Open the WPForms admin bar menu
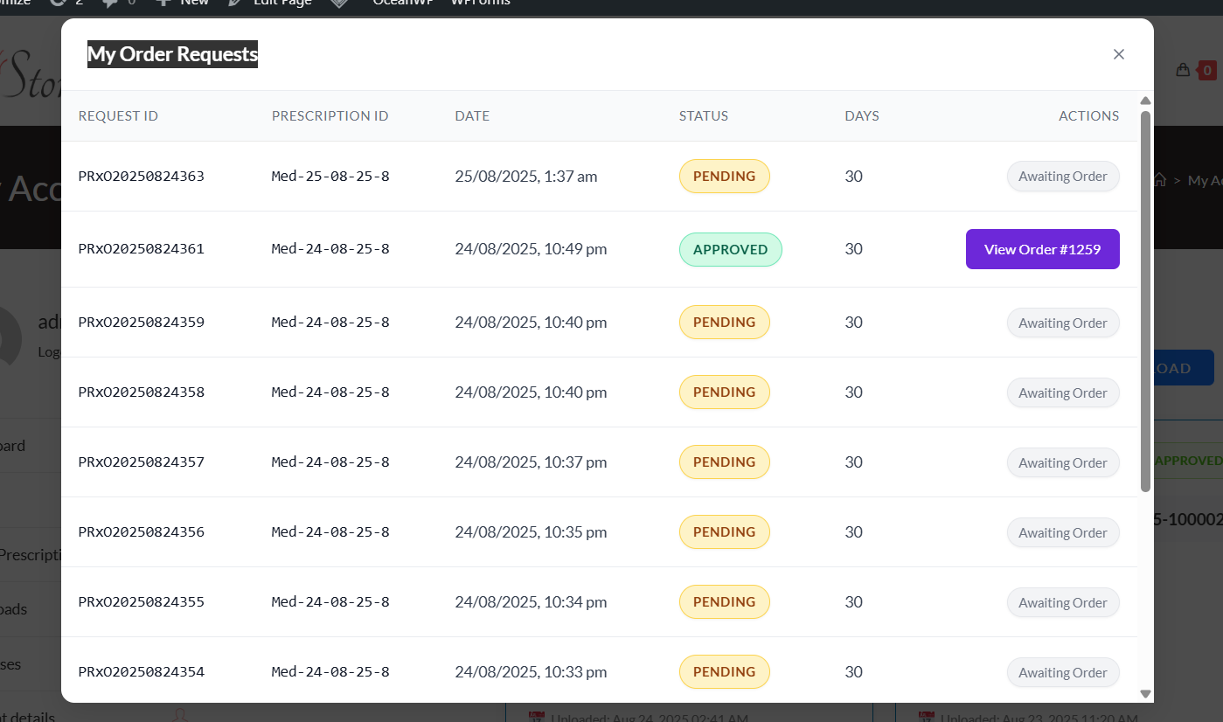 (480, 3)
